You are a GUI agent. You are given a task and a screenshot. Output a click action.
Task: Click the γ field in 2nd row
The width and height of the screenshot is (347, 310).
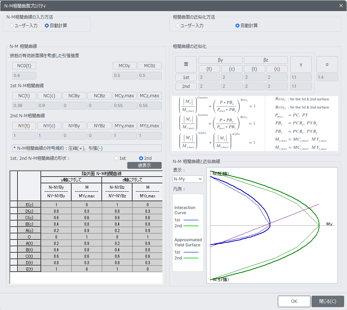click(301, 86)
